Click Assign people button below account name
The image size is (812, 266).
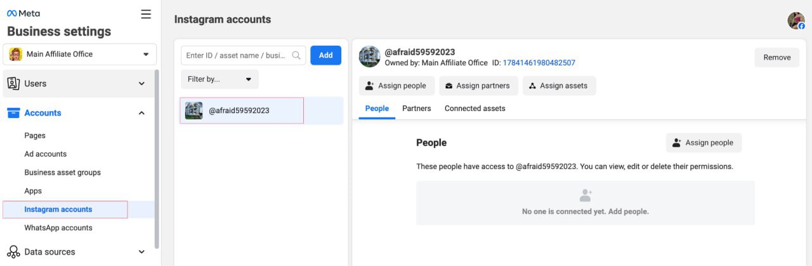[x=396, y=86]
